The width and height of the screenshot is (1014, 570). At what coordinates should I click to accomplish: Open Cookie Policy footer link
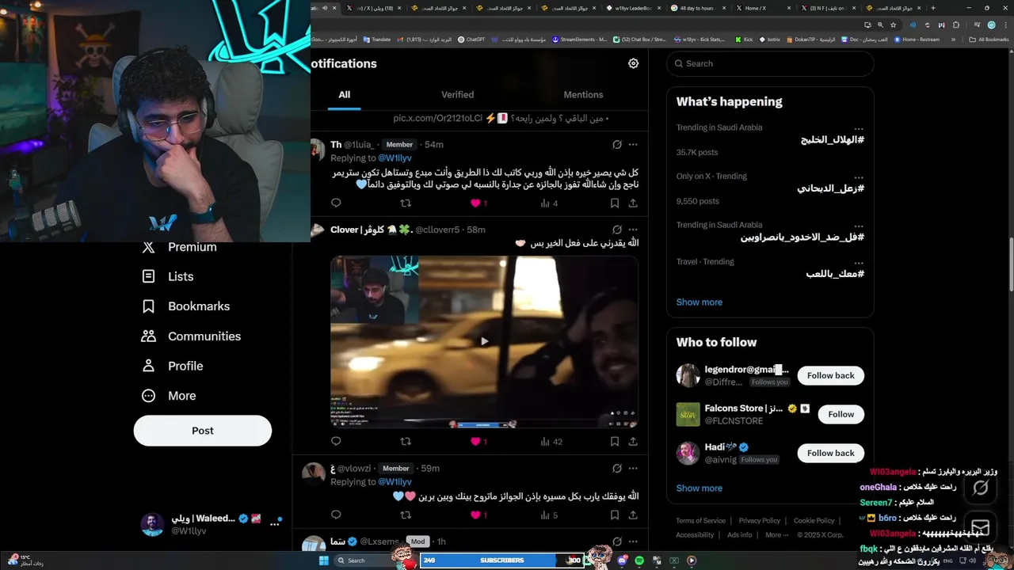(814, 521)
